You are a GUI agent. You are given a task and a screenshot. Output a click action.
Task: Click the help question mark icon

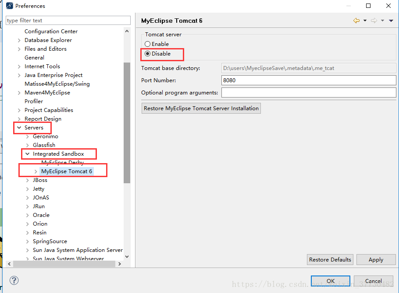14,280
